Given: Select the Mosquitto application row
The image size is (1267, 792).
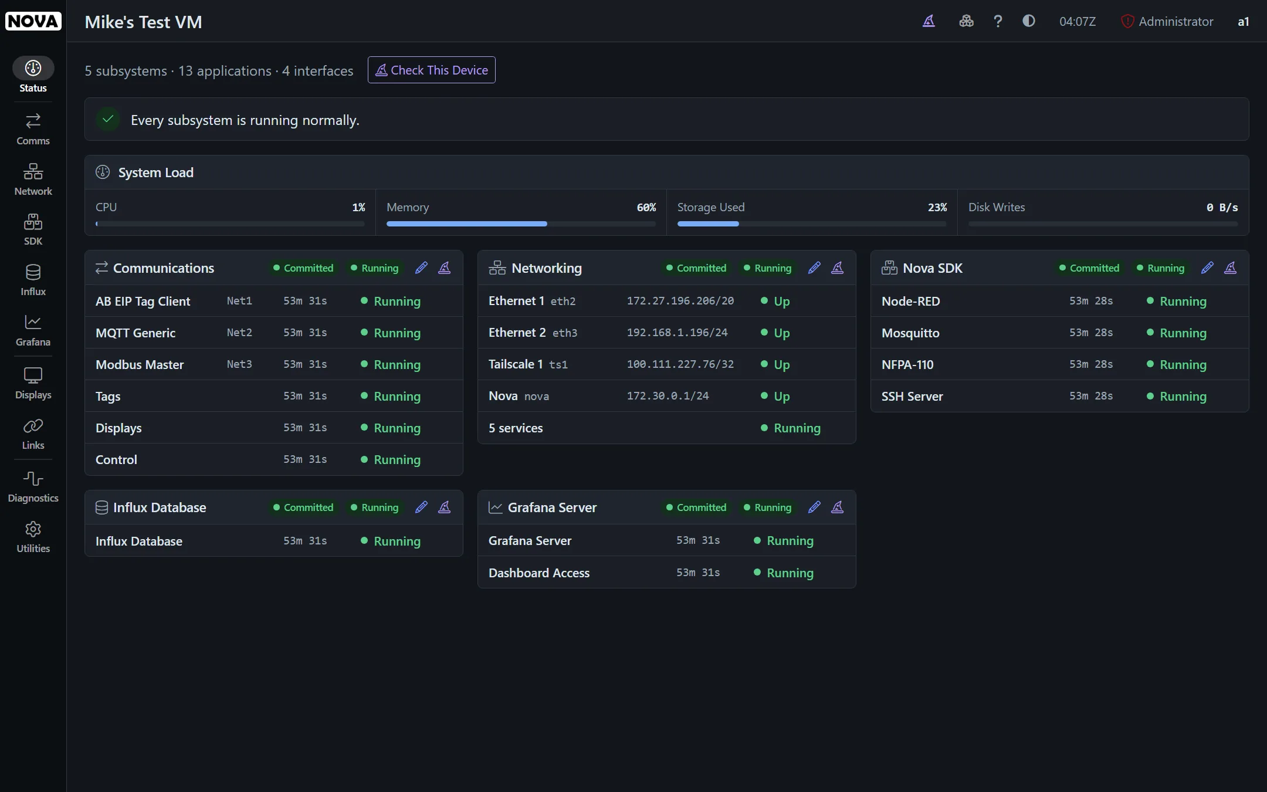Looking at the screenshot, I should click(1060, 333).
